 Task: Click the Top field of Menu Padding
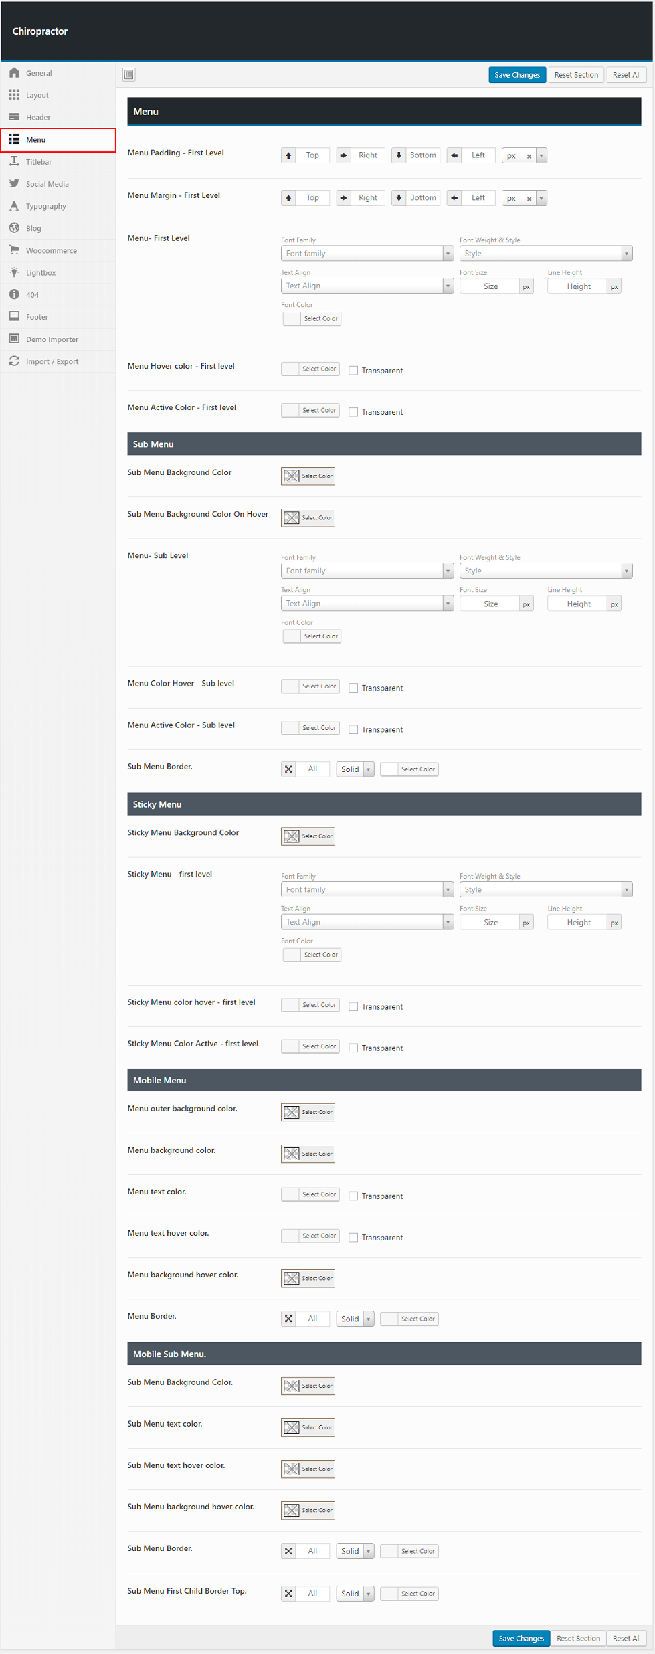[312, 155]
